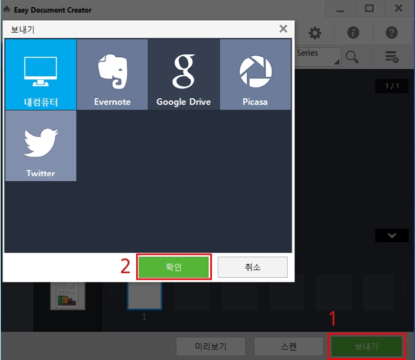Click the home icon in title bar
Viewport: 415px width, 360px height.
[7, 9]
